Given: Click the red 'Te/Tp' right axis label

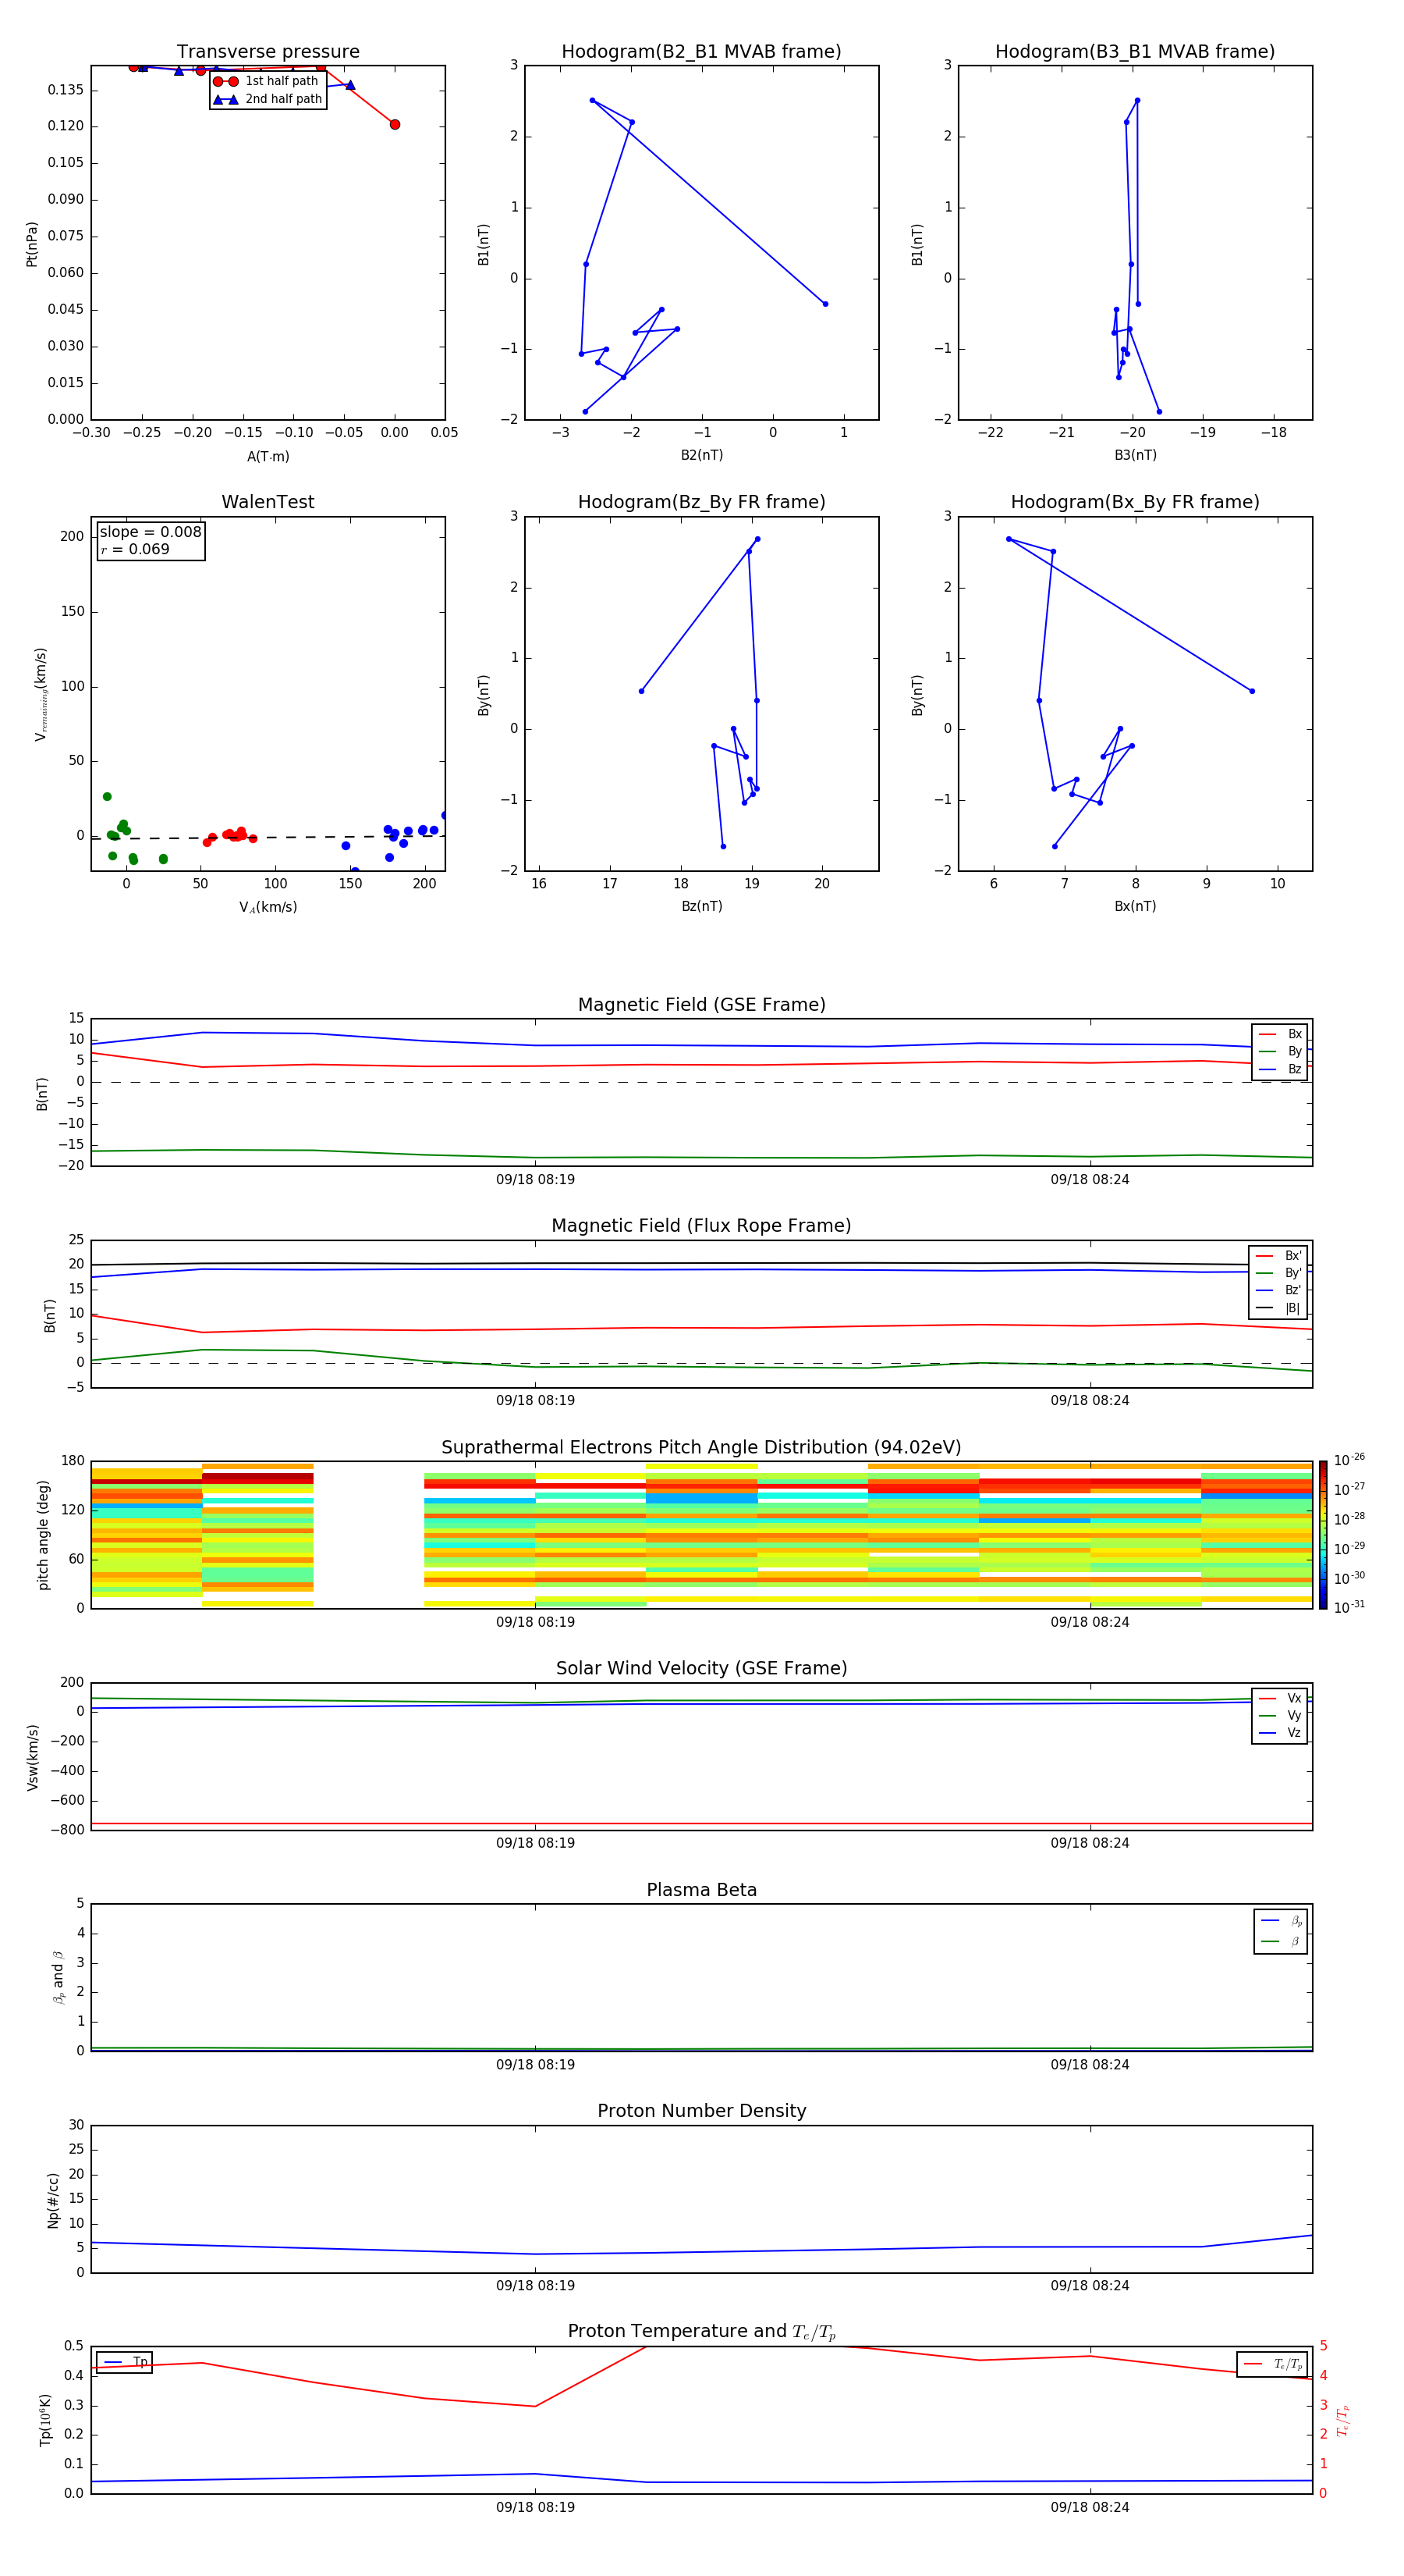Looking at the screenshot, I should (x=1343, y=2420).
